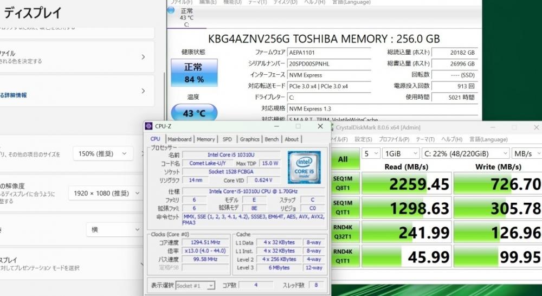Click the transfer mode field PCIe 3.0 x4
This screenshot has width=542, height=296.
click(x=329, y=86)
